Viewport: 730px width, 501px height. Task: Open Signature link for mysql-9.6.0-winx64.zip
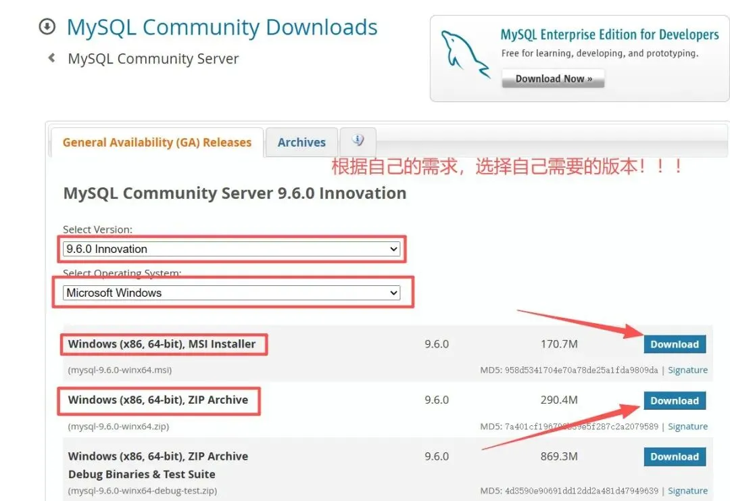[x=687, y=427]
